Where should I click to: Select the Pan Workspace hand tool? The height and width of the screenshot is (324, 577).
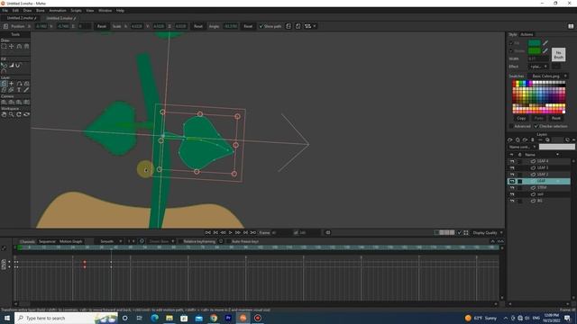pos(4,114)
